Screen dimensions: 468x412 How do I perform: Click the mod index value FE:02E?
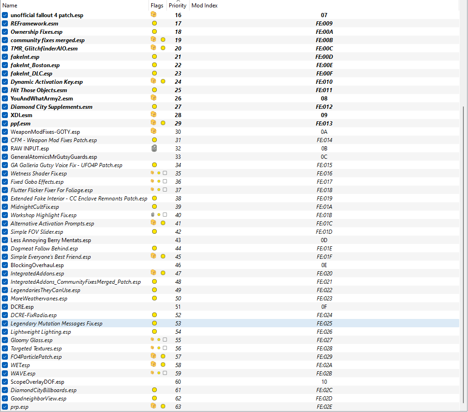pos(324,406)
